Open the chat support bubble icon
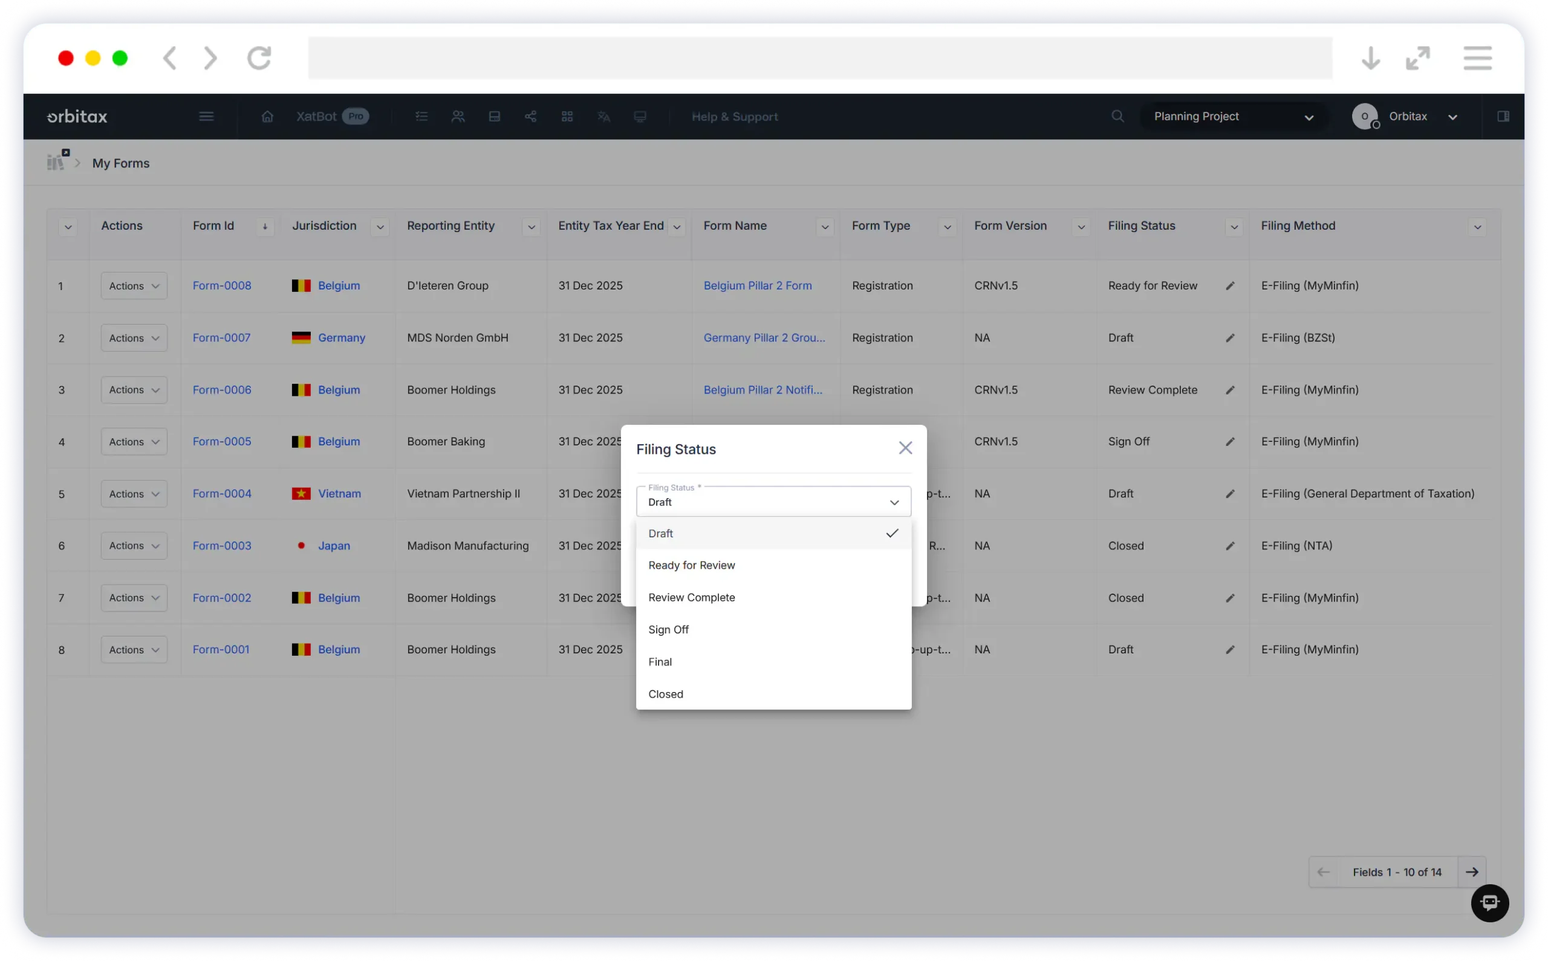The height and width of the screenshot is (961, 1548). point(1489,902)
